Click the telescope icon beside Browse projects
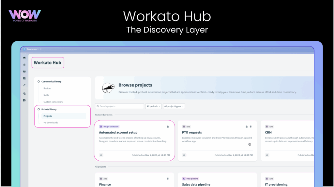The height and width of the screenshot is (187, 334). [x=108, y=88]
